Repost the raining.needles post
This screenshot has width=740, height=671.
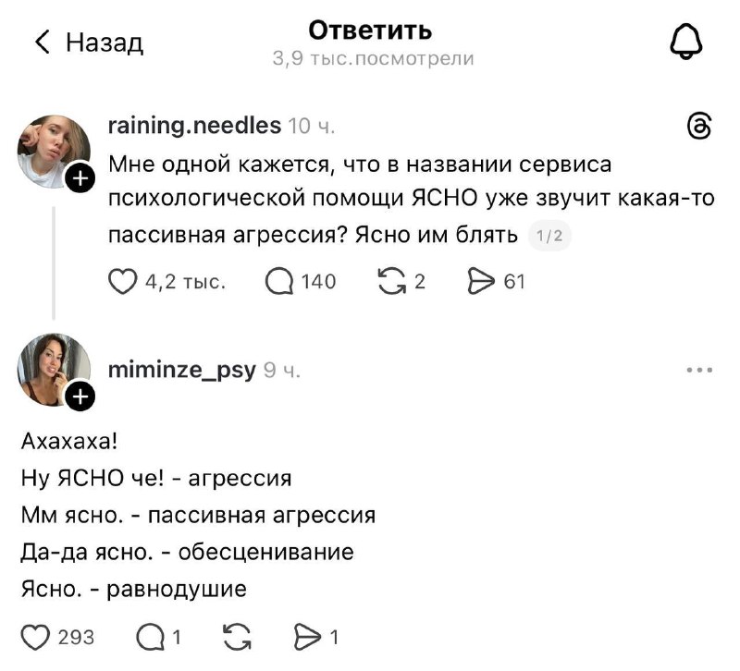tap(391, 281)
